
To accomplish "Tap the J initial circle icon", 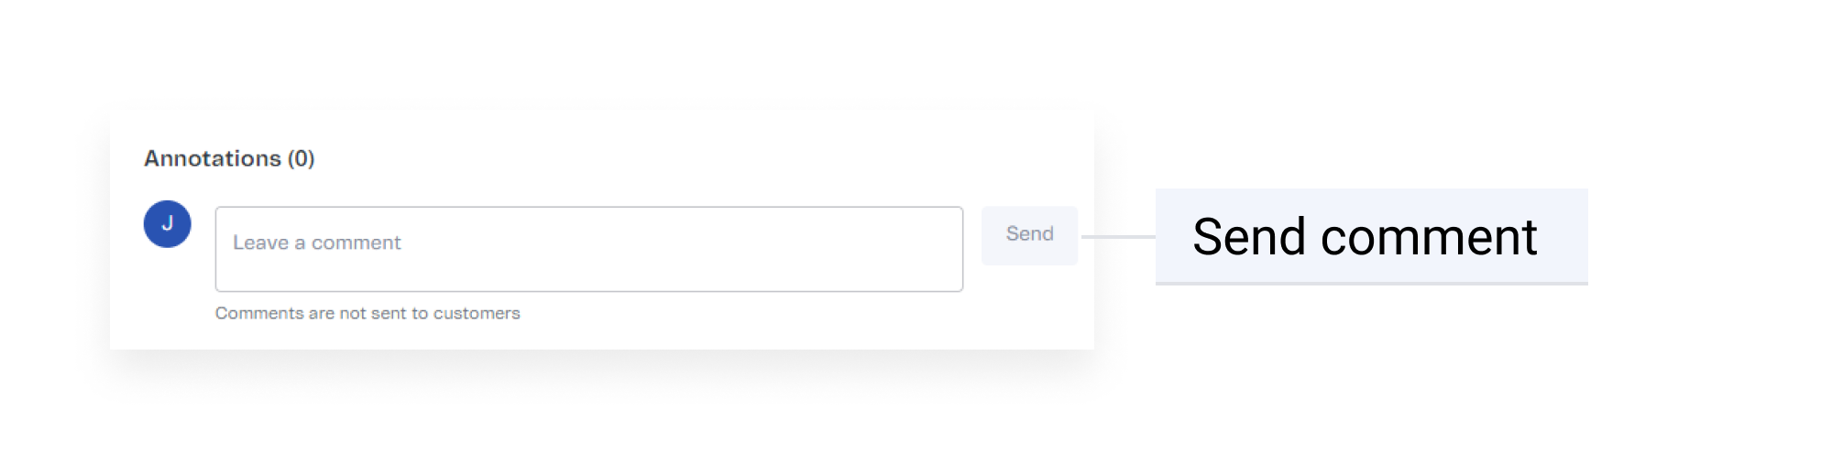I will (x=168, y=224).
